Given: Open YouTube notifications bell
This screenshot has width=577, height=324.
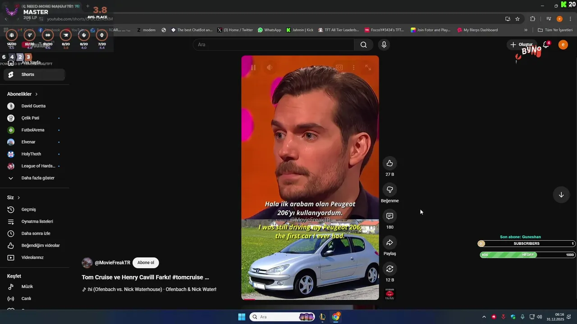Looking at the screenshot, I should pyautogui.click(x=546, y=45).
